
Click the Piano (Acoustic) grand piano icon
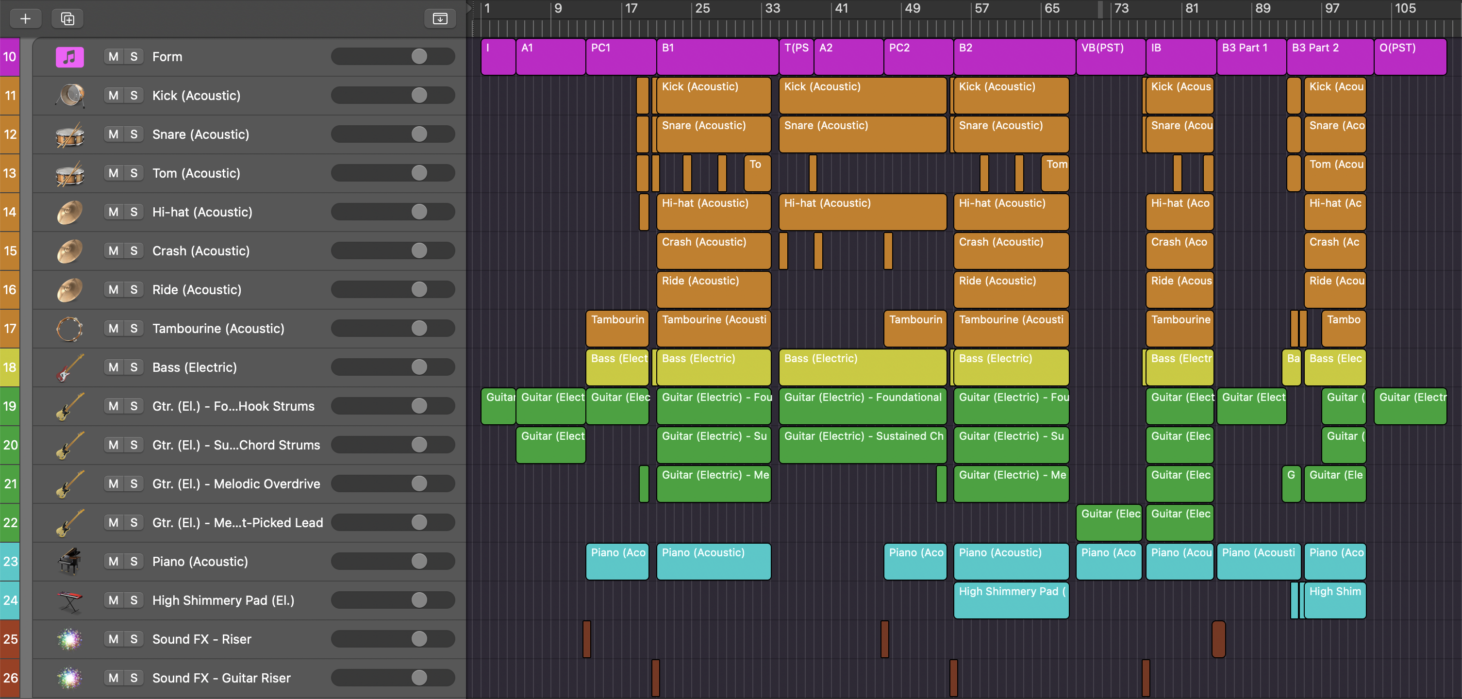[x=70, y=562]
